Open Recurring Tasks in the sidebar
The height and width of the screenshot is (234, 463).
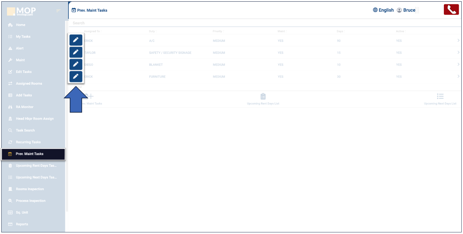coord(28,142)
